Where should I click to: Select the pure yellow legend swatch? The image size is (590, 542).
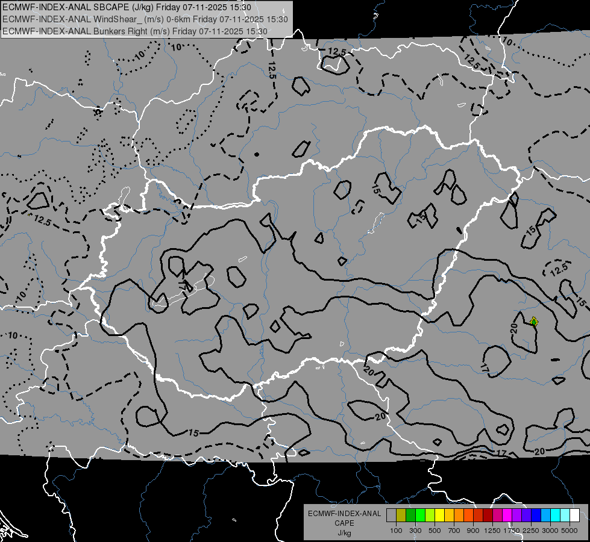pos(439,515)
